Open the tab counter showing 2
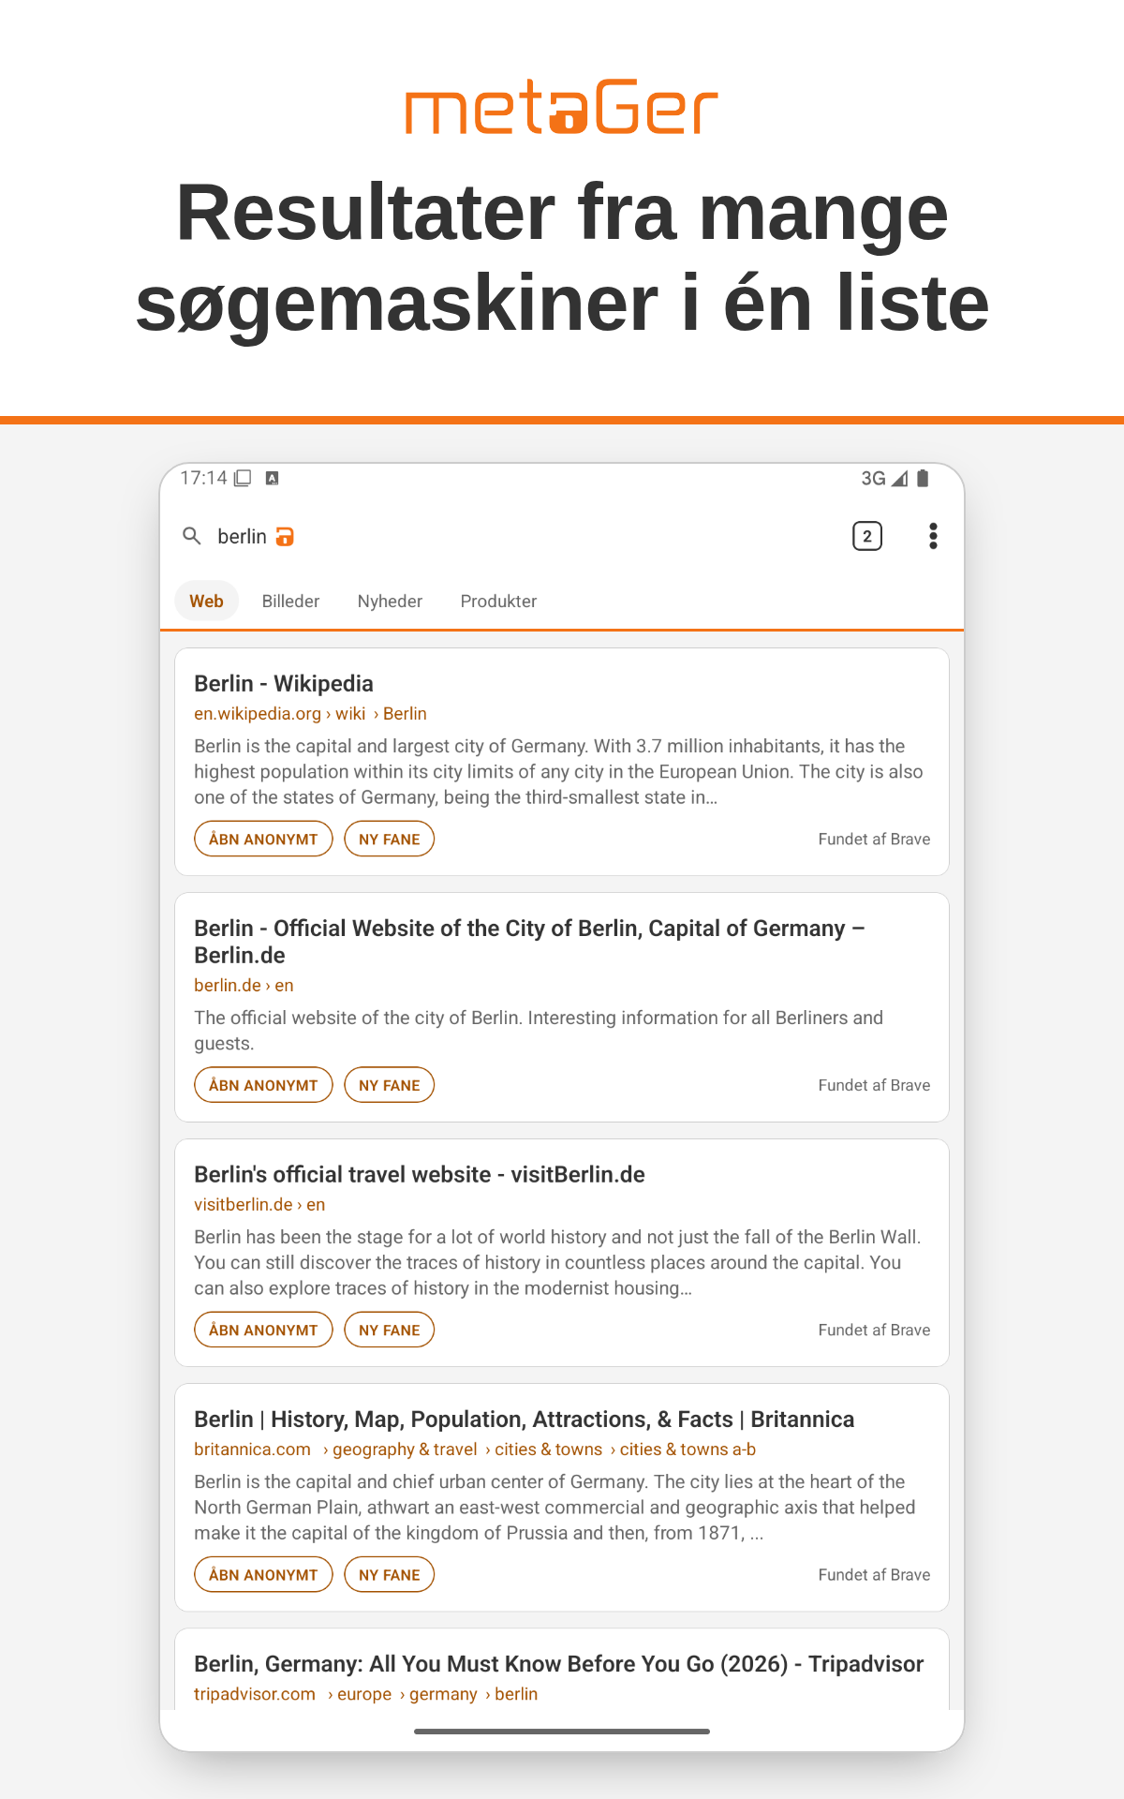 [867, 536]
